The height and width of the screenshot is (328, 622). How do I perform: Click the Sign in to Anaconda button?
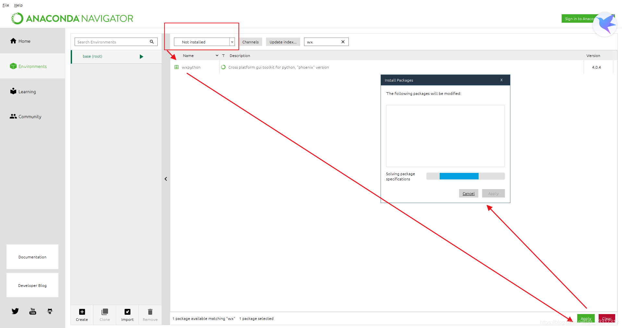pos(578,18)
